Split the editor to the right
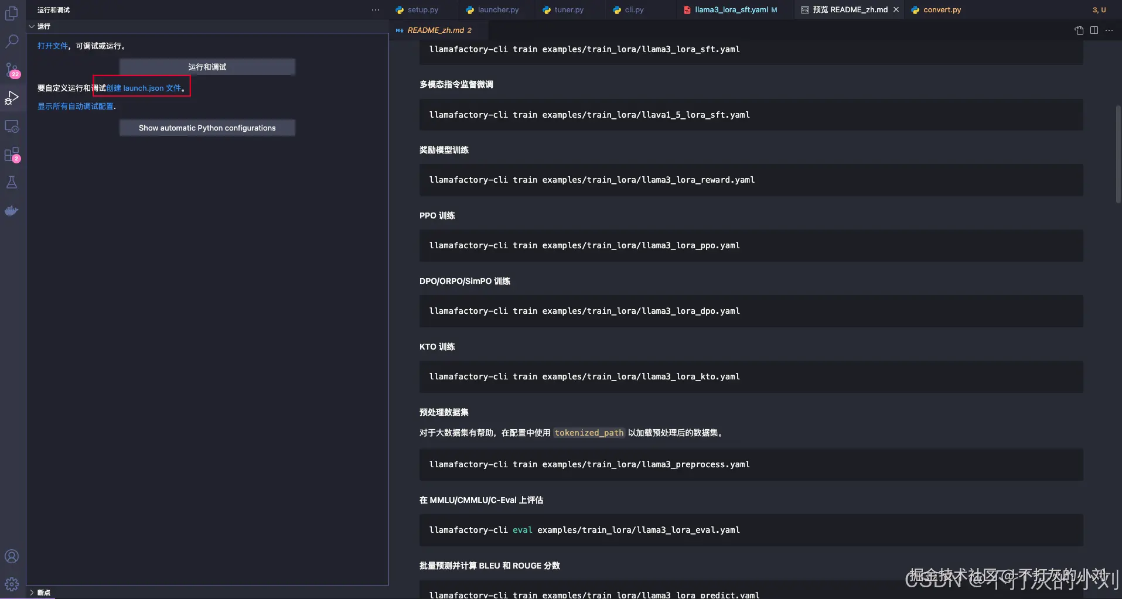The width and height of the screenshot is (1122, 599). [x=1094, y=30]
